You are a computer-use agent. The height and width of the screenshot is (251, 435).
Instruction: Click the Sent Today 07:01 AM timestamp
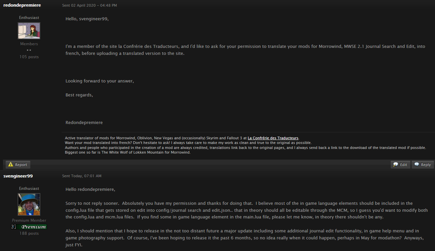point(82,176)
